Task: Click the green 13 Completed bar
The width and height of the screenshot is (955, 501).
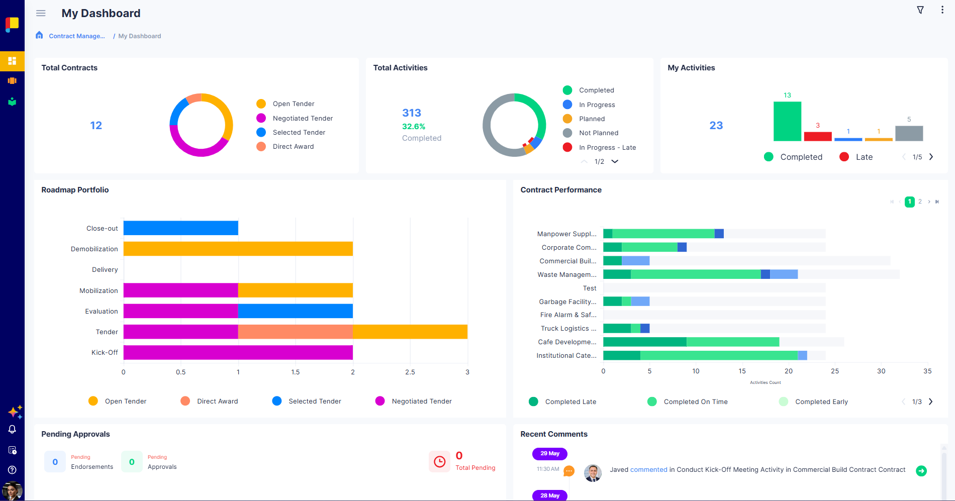Action: pyautogui.click(x=787, y=121)
